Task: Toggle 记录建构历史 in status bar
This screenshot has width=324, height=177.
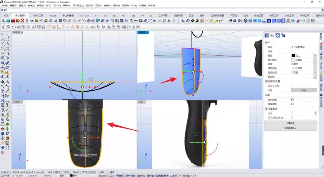Action: pyautogui.click(x=162, y=176)
